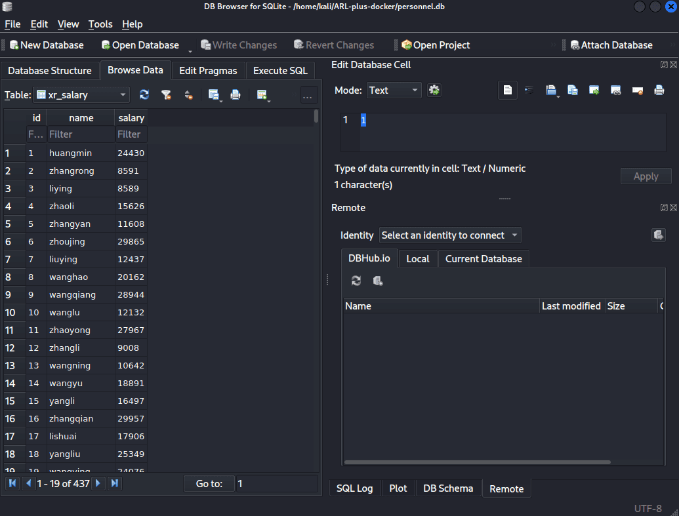679x516 pixels.
Task: Toggle the auto-format indent icon
Action: click(x=529, y=90)
